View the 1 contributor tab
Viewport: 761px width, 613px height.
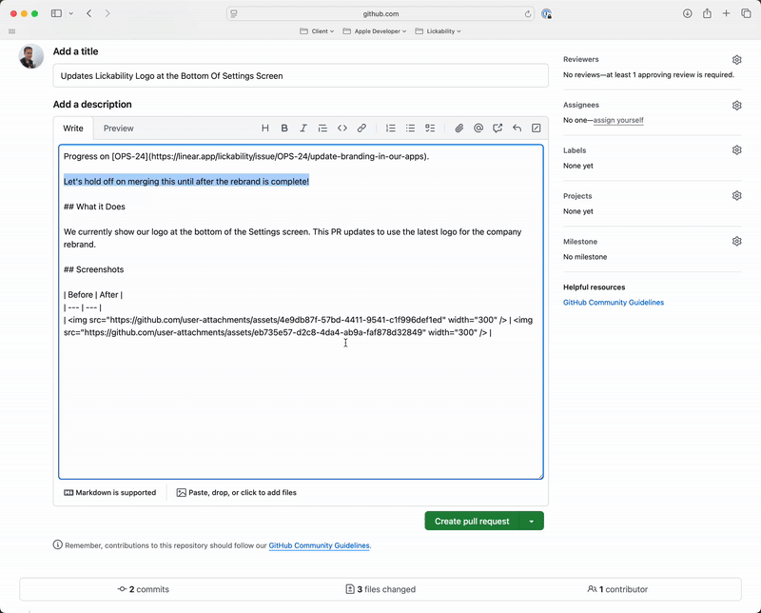pyautogui.click(x=617, y=589)
